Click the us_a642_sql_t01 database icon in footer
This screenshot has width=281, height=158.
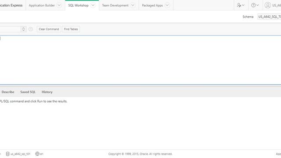[x=7, y=154]
